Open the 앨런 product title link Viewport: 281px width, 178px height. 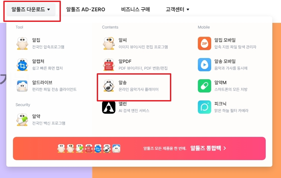(123, 104)
